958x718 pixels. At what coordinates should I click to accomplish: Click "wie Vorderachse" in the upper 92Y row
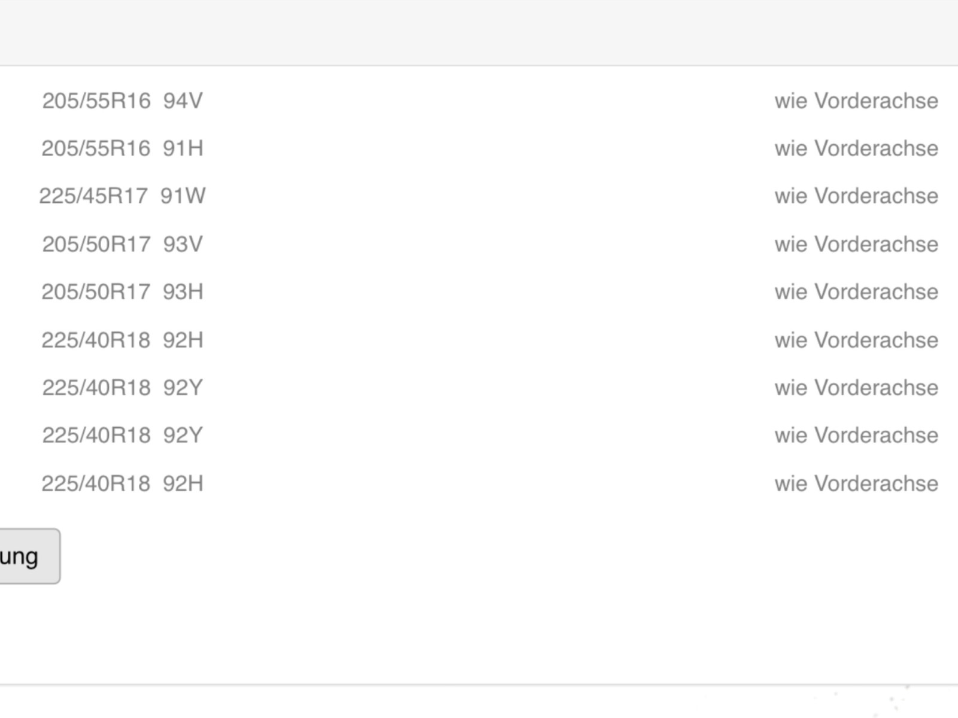tap(856, 388)
